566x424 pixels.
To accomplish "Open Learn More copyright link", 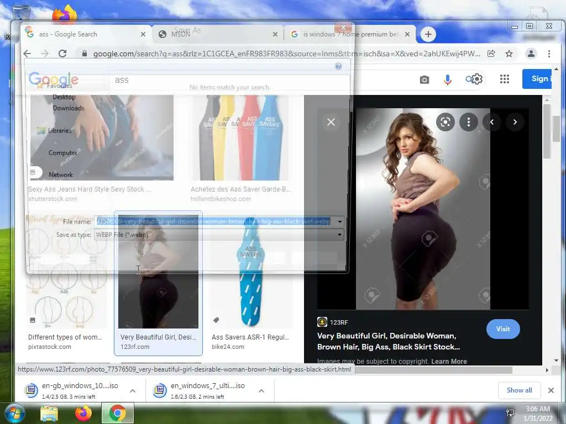I will (449, 361).
